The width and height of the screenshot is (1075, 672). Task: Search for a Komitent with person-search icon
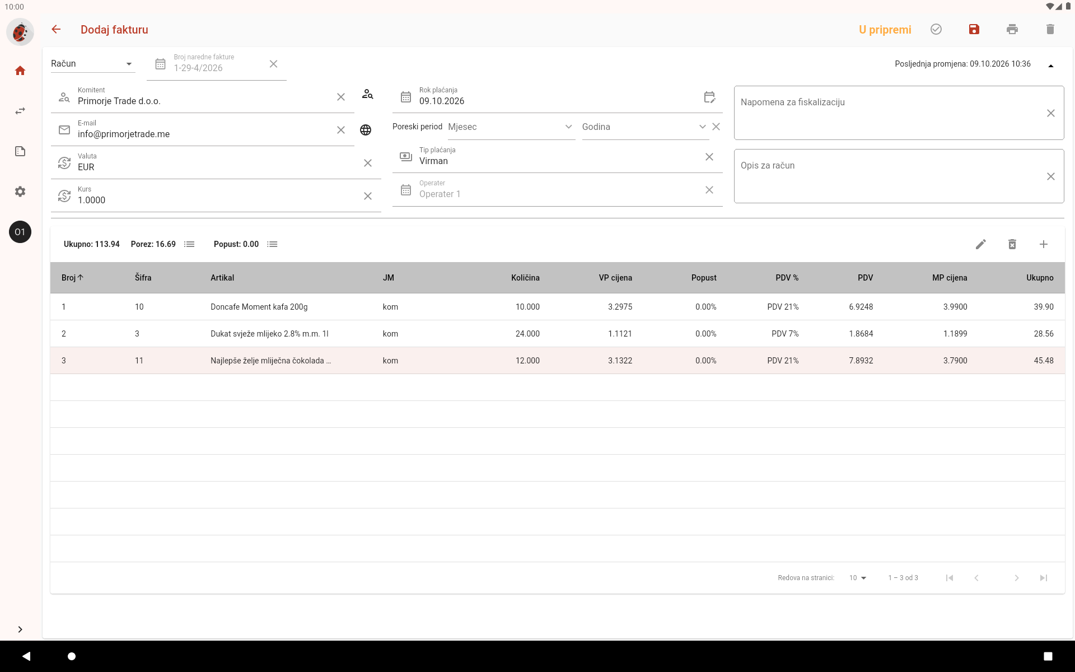pos(367,94)
